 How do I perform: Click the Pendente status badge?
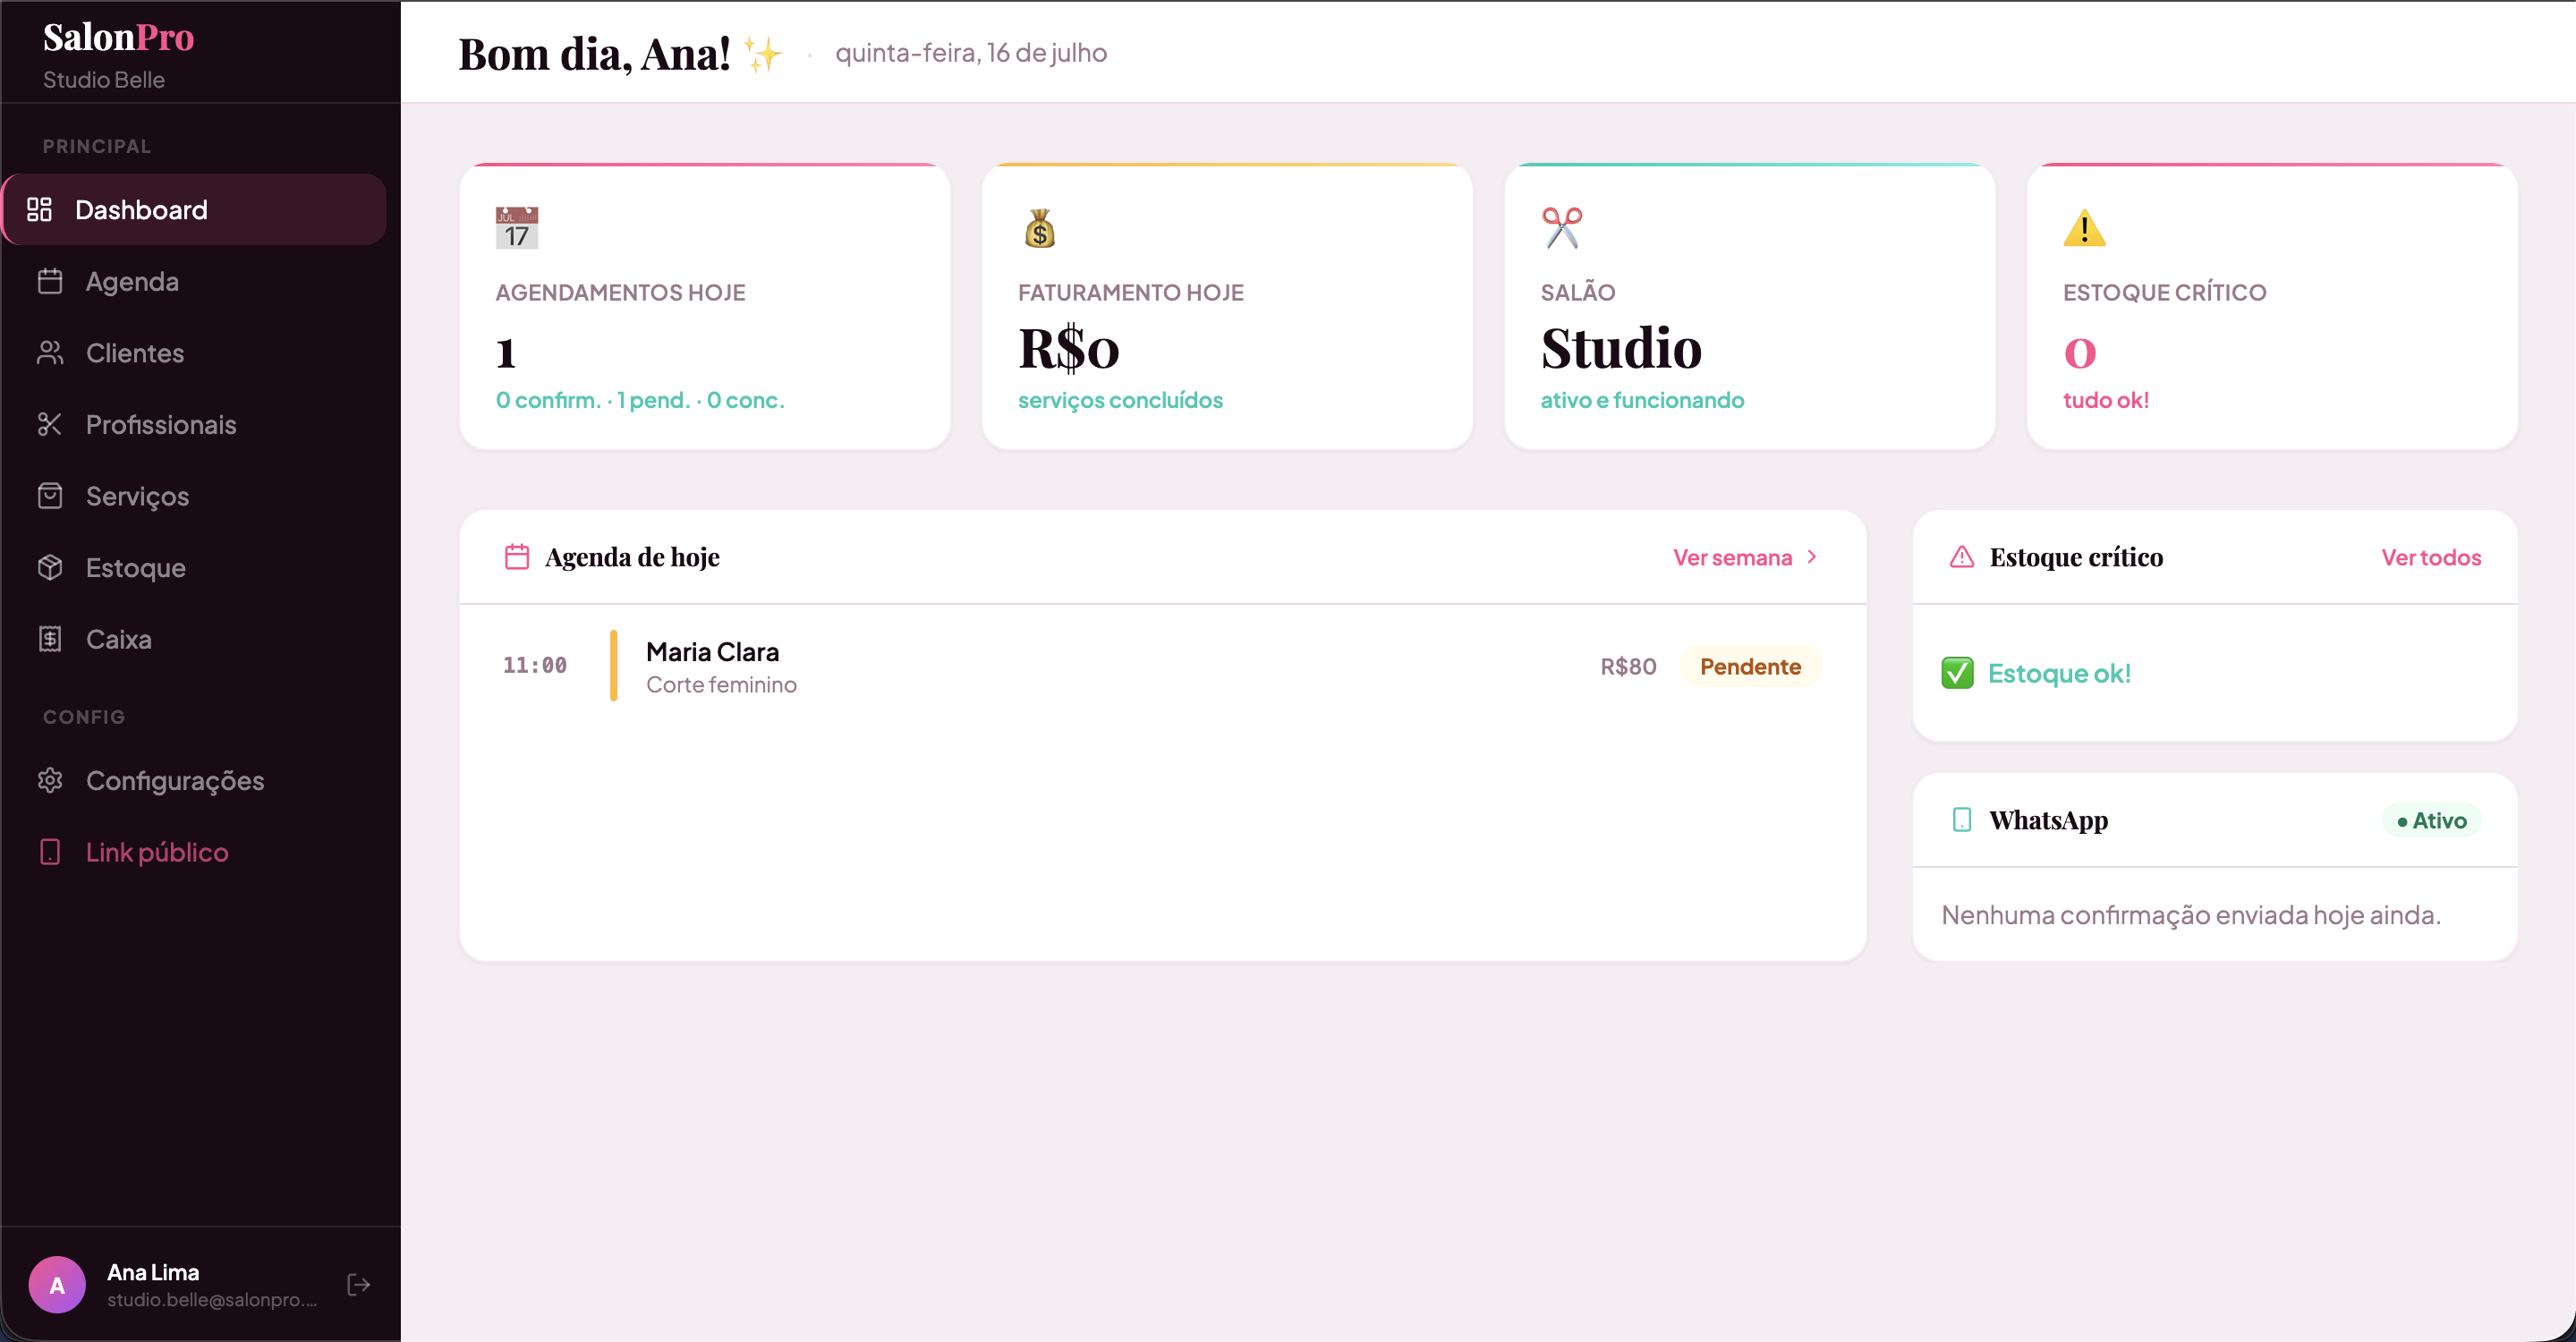coord(1750,666)
